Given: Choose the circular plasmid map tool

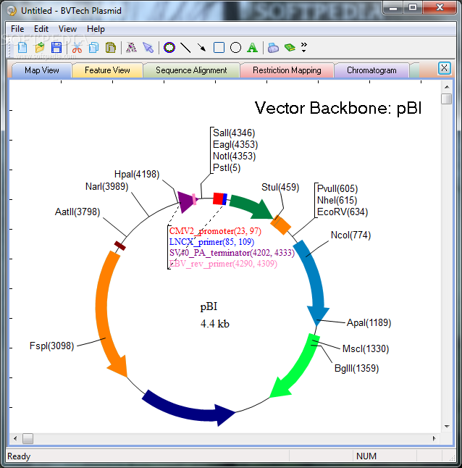Looking at the screenshot, I should click(x=169, y=48).
